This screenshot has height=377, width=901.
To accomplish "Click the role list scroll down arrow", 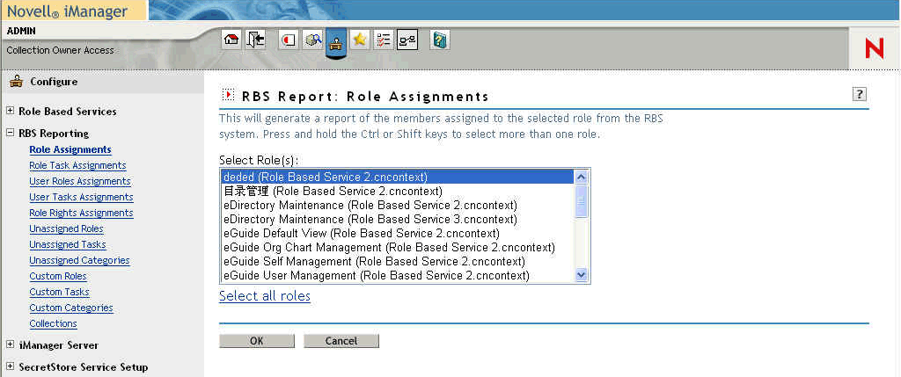I will (x=582, y=275).
